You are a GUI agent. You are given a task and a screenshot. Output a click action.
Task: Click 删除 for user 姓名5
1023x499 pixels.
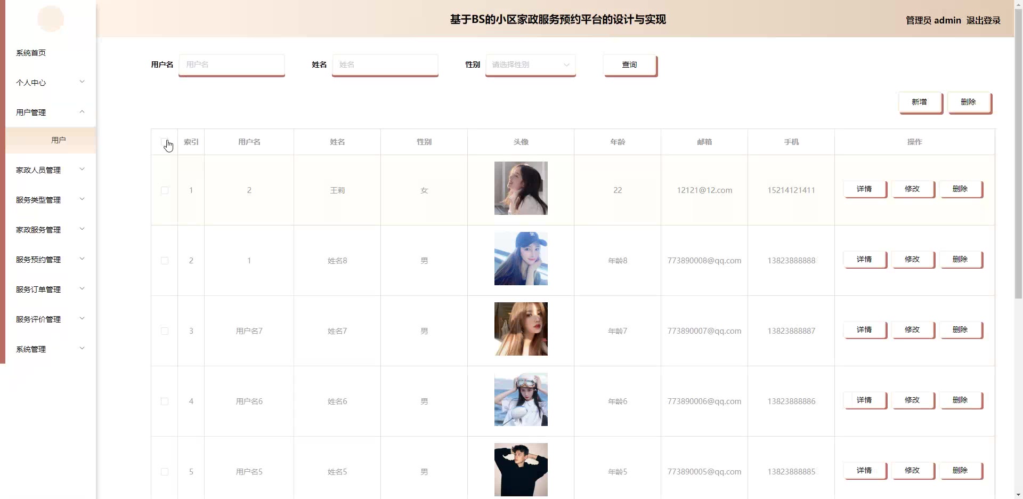961,471
